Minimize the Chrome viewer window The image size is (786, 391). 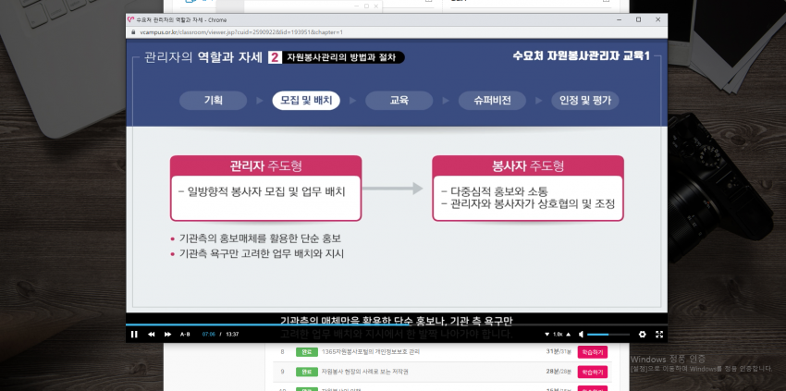[x=618, y=18]
